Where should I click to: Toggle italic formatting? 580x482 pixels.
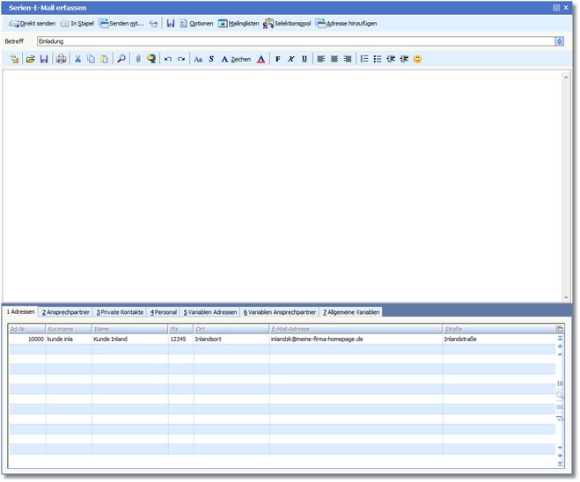click(291, 59)
